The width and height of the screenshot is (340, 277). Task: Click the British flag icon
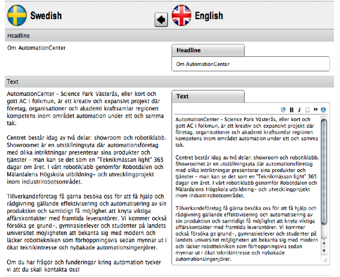click(x=182, y=16)
